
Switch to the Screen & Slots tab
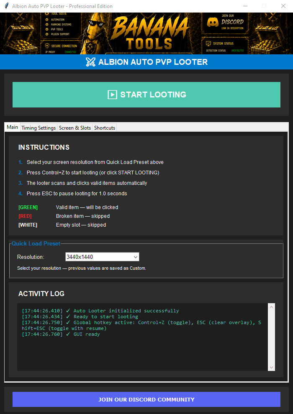coord(75,128)
